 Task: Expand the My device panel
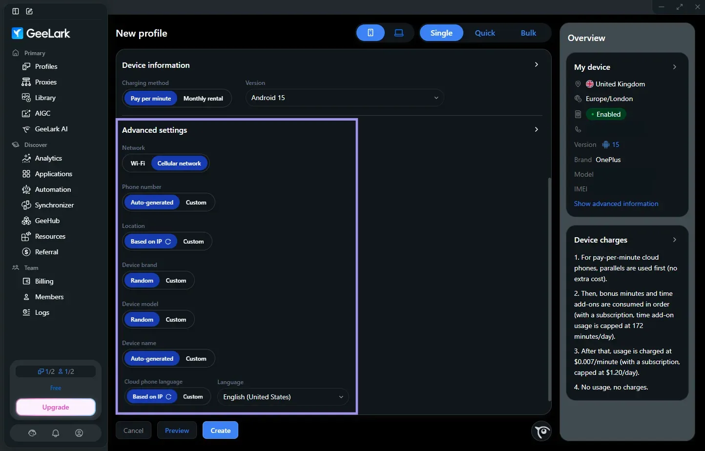(675, 67)
